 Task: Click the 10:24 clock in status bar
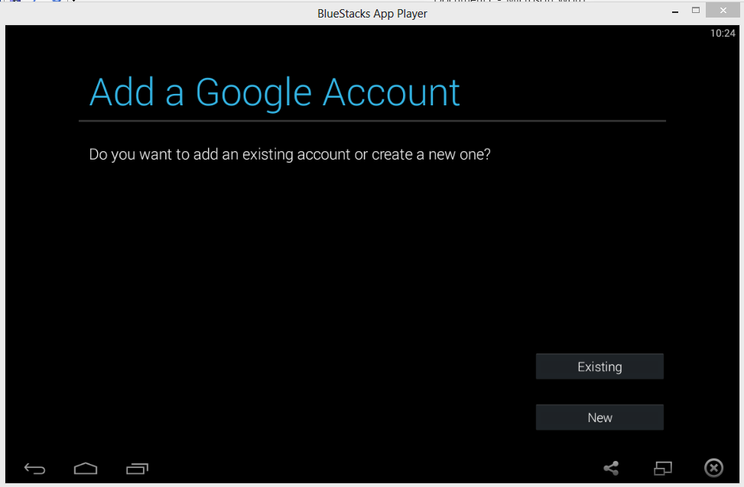(x=723, y=33)
